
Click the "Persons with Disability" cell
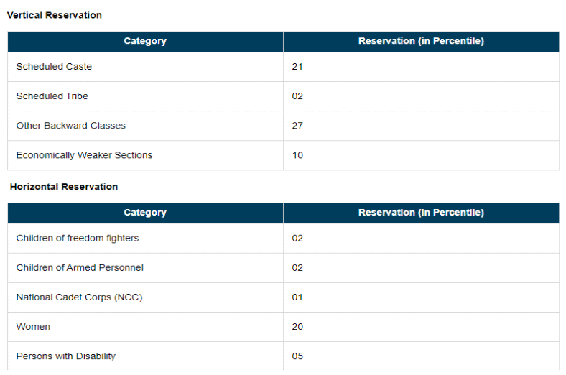65,356
